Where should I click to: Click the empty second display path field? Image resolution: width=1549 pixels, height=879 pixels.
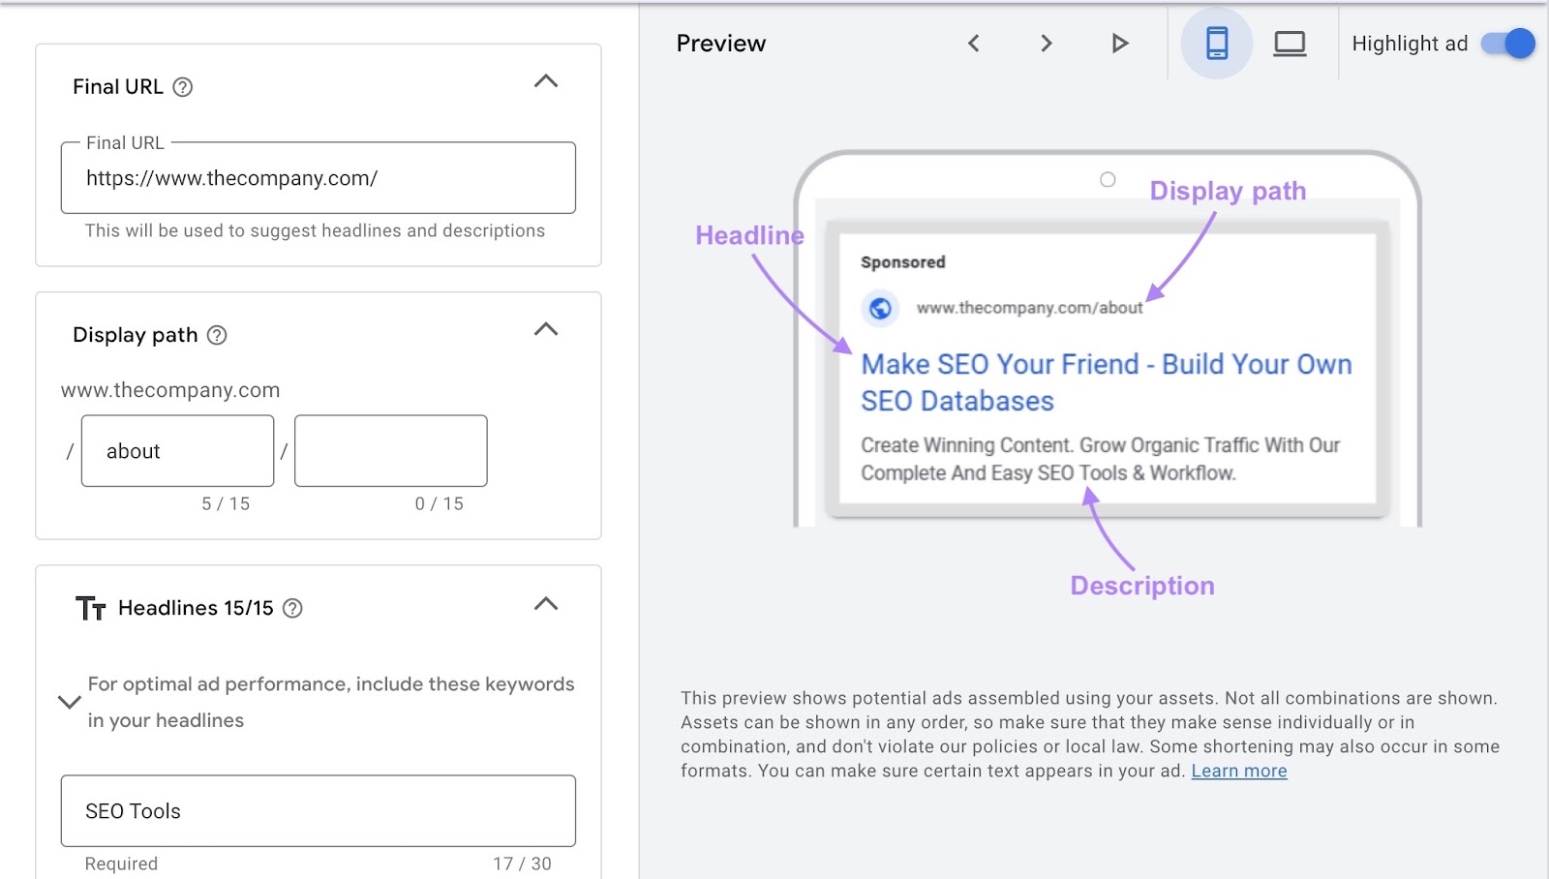click(390, 450)
